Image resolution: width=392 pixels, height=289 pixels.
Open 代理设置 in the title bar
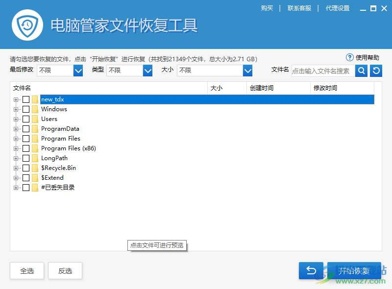(338, 8)
